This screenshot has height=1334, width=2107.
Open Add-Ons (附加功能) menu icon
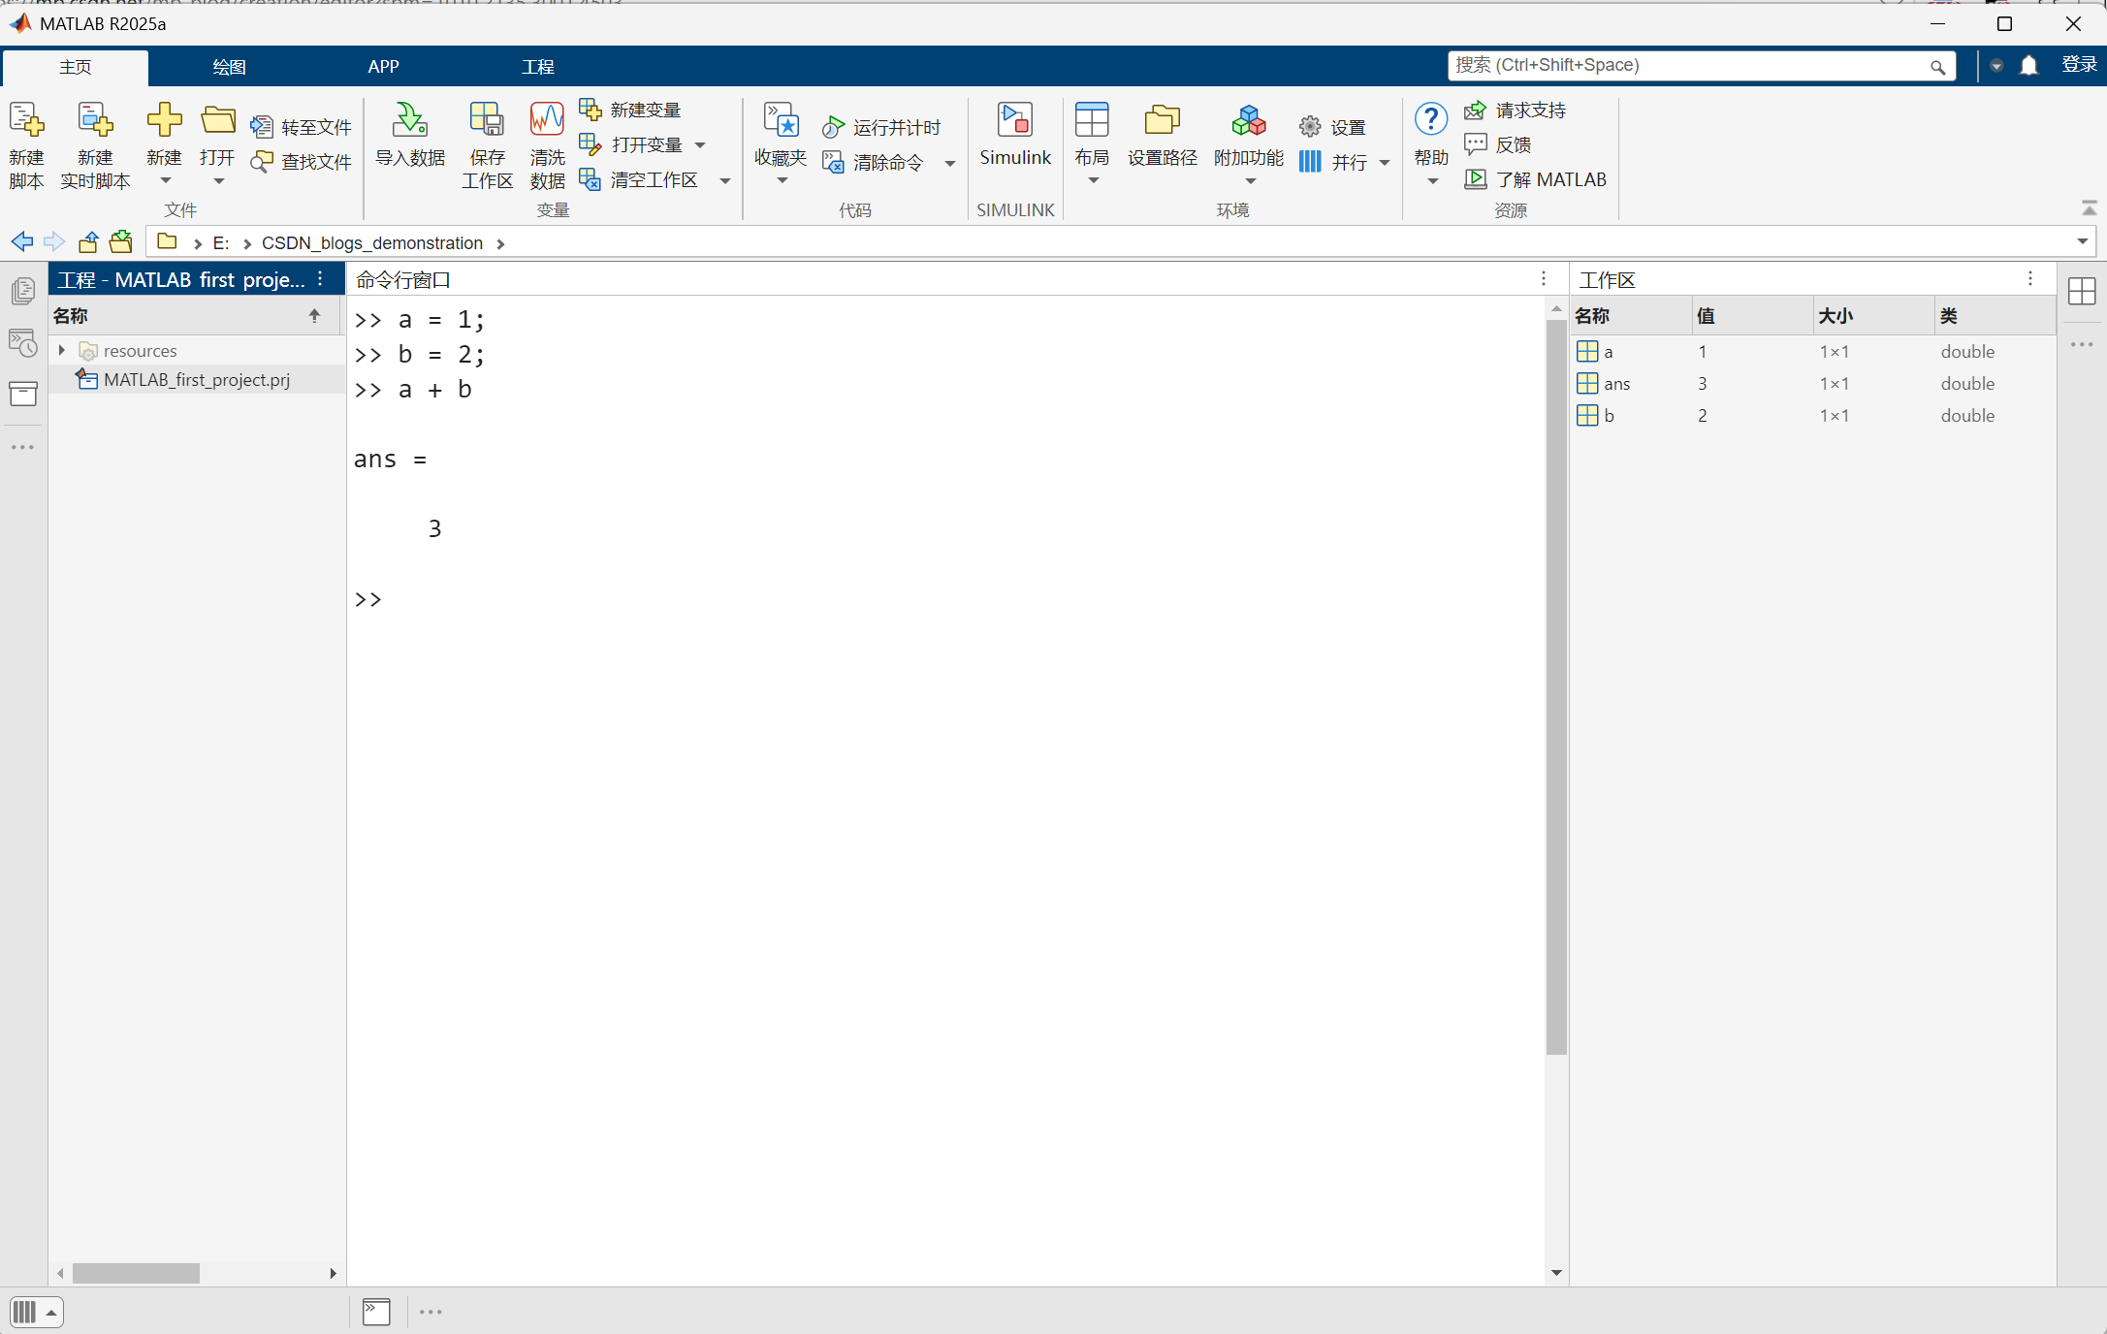1248,121
